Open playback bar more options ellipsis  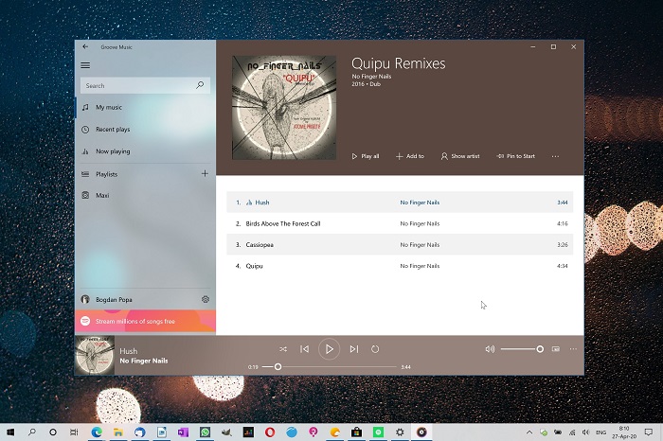click(573, 349)
